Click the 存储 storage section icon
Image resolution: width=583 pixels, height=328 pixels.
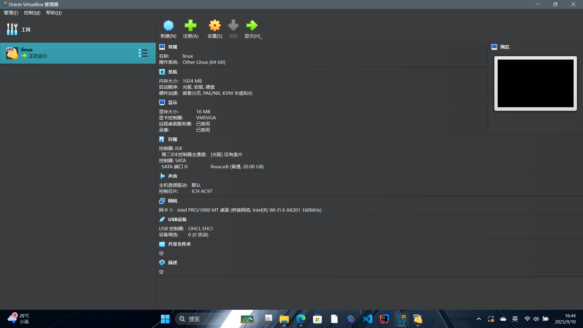click(x=162, y=139)
